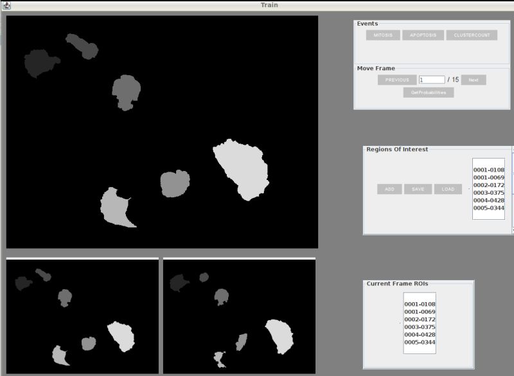Click the frame number input field
The image size is (514, 376).
coord(432,79)
